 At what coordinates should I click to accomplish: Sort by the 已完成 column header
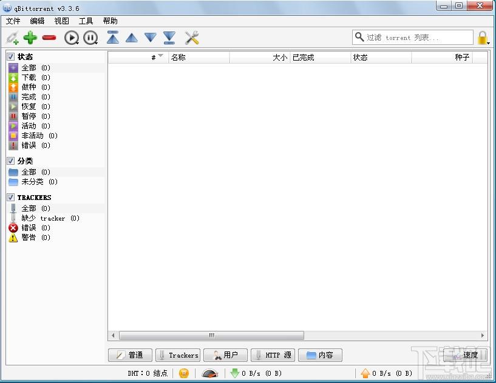tap(321, 58)
